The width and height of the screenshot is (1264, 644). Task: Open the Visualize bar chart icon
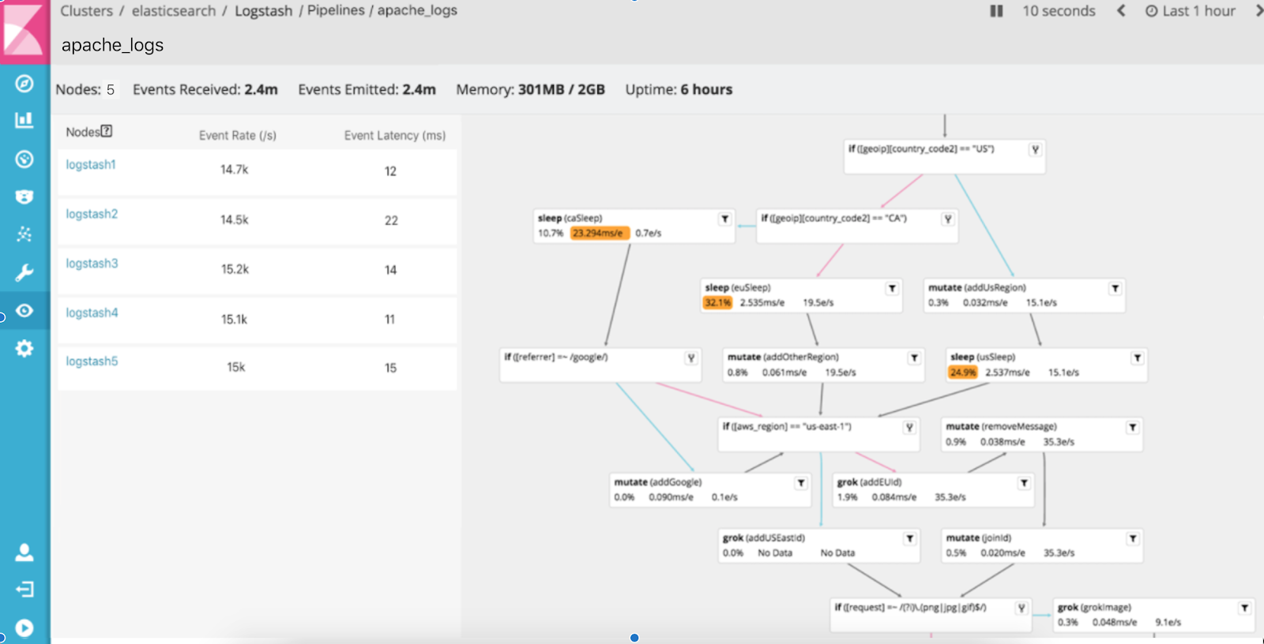click(24, 120)
